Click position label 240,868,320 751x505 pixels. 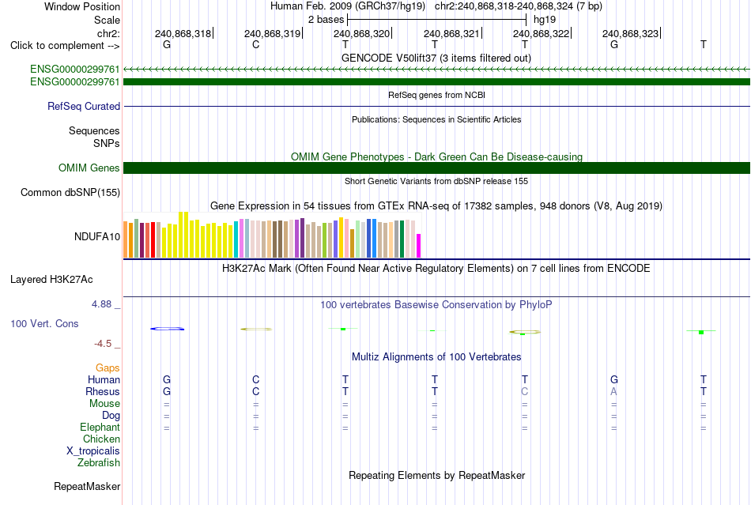[x=361, y=33]
